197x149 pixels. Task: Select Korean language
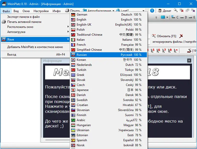click(109, 60)
